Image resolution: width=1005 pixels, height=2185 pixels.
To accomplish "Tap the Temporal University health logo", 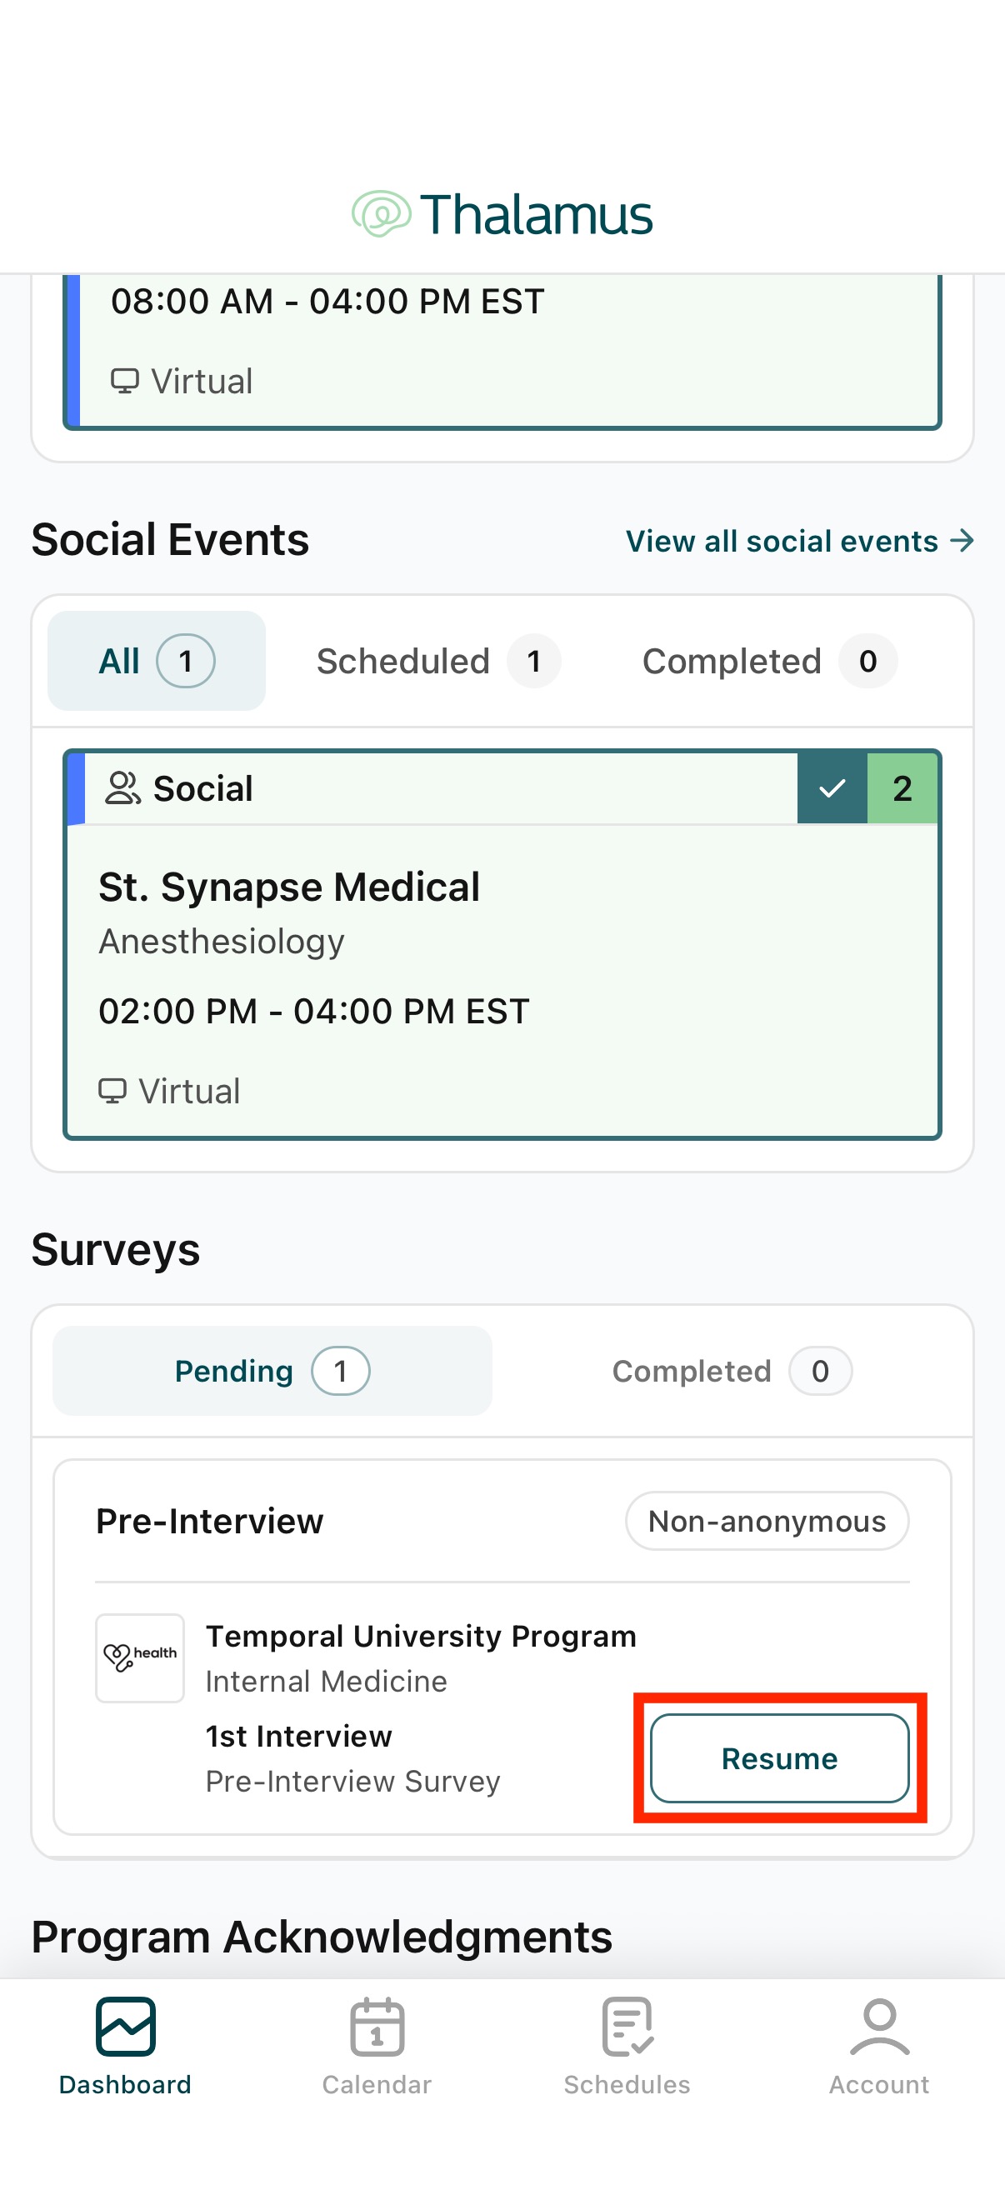I will (x=140, y=1657).
